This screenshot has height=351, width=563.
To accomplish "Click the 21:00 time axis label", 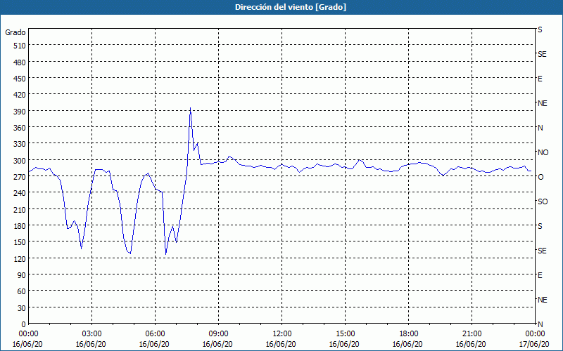I will pyautogui.click(x=472, y=334).
